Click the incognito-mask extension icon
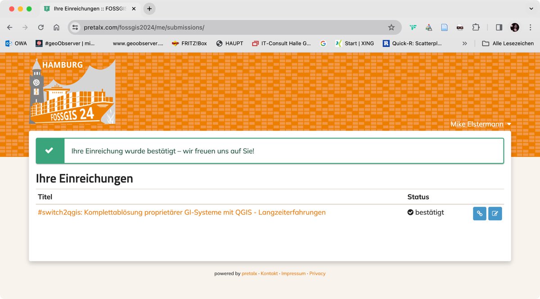 [x=460, y=27]
